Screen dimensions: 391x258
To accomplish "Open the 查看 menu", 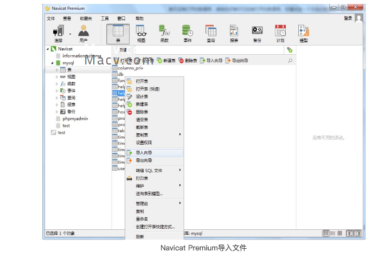I will (x=67, y=18).
